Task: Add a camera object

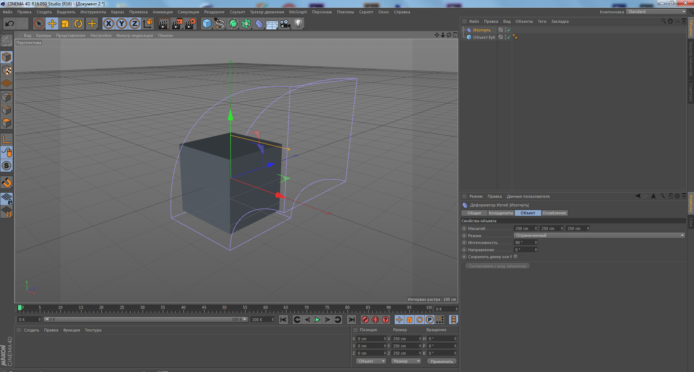Action: click(285, 24)
